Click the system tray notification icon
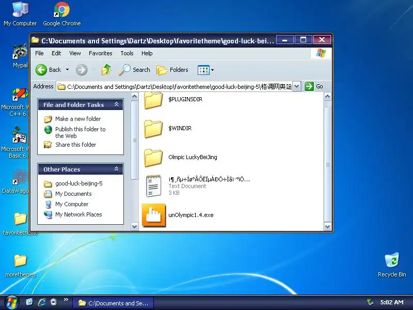Screen dimensions: 413x310 [370, 302]
